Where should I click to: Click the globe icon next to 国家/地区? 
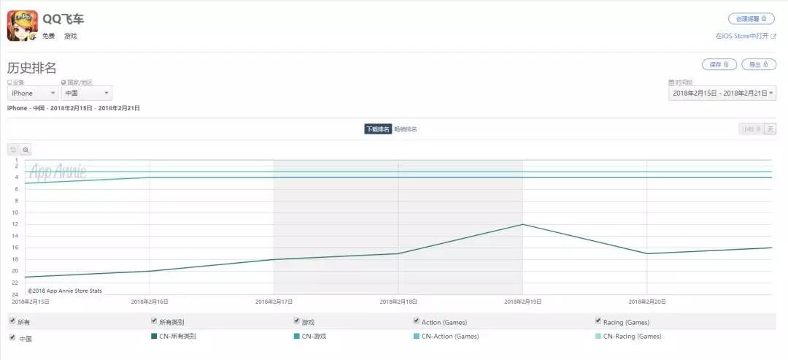[63, 83]
